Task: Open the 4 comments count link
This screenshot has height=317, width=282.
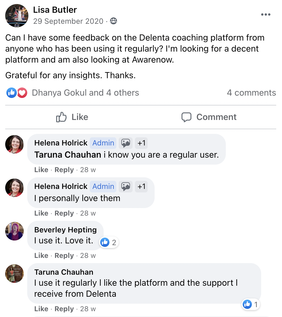Action: (251, 93)
